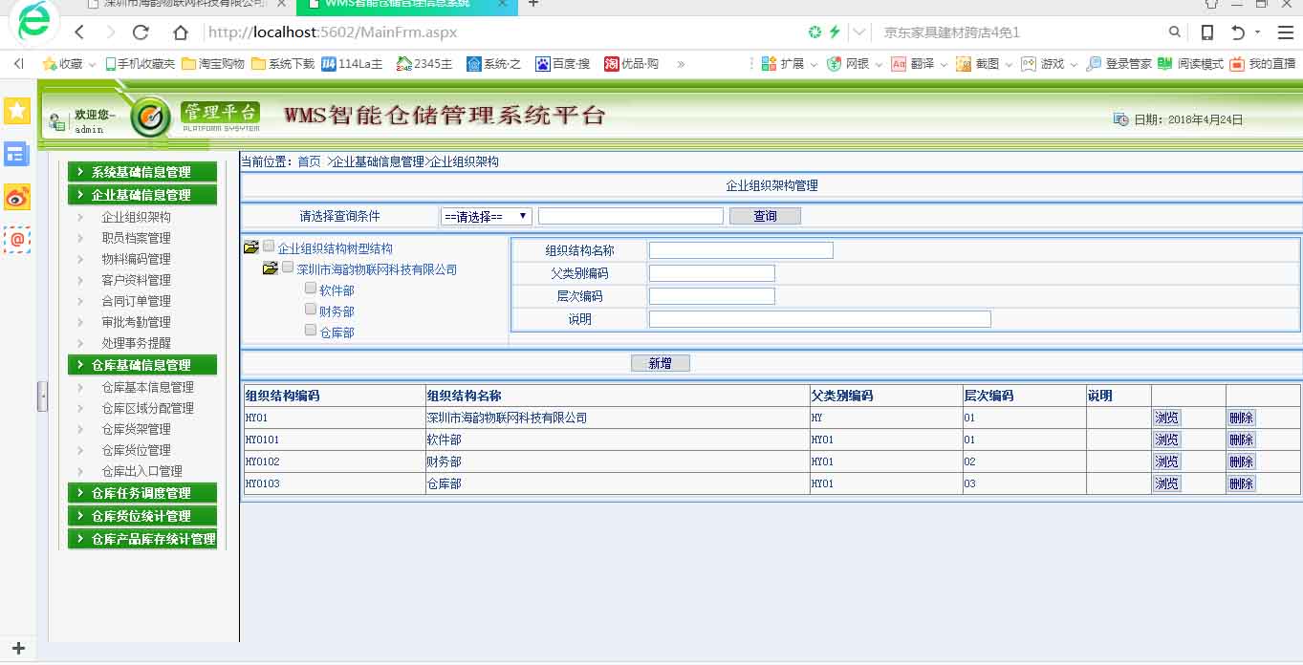Click the sidebar collapse handle on panel edge
The width and height of the screenshot is (1303, 665).
tap(42, 396)
